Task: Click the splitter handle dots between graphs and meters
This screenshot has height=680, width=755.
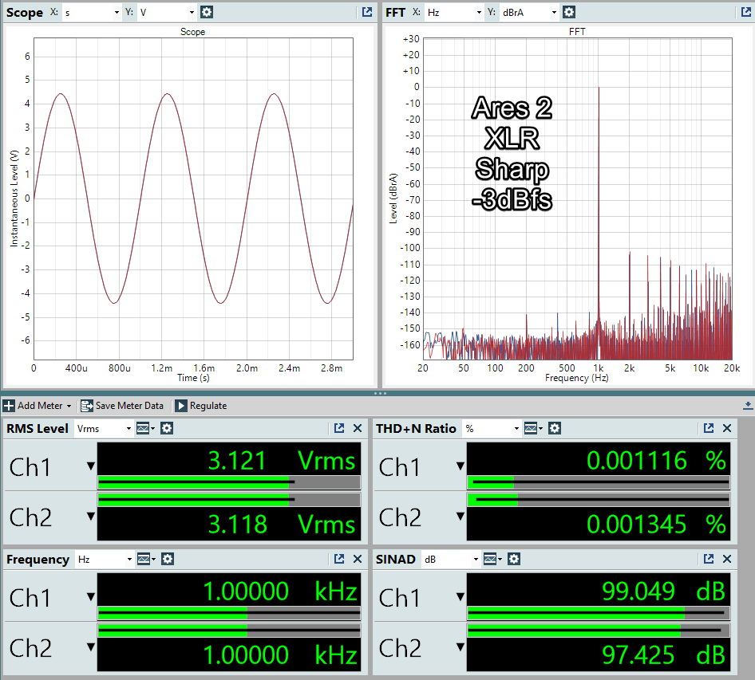Action: [x=380, y=393]
